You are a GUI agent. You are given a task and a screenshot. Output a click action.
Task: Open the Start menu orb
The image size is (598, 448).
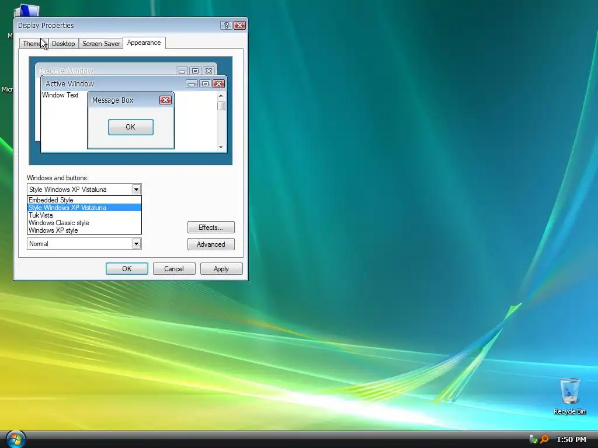tap(16, 439)
